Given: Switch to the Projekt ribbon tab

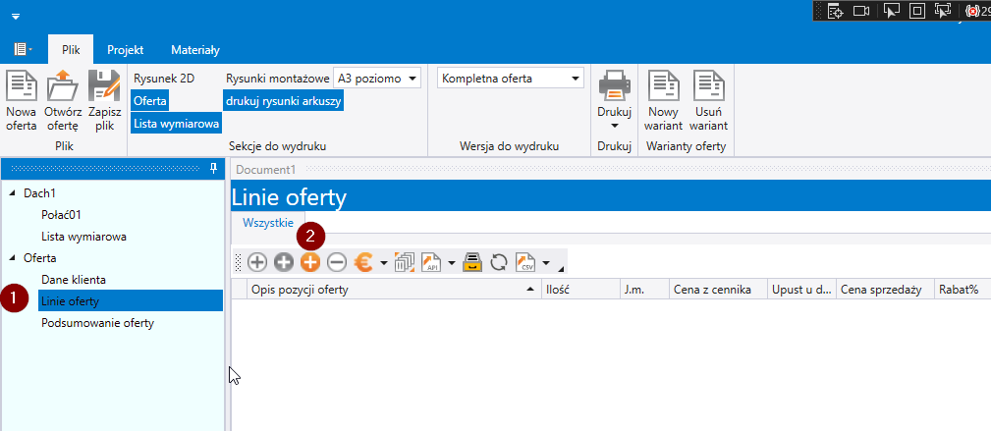Looking at the screenshot, I should point(126,49).
